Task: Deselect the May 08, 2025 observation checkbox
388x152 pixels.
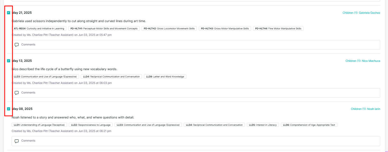Action: pyautogui.click(x=9, y=109)
